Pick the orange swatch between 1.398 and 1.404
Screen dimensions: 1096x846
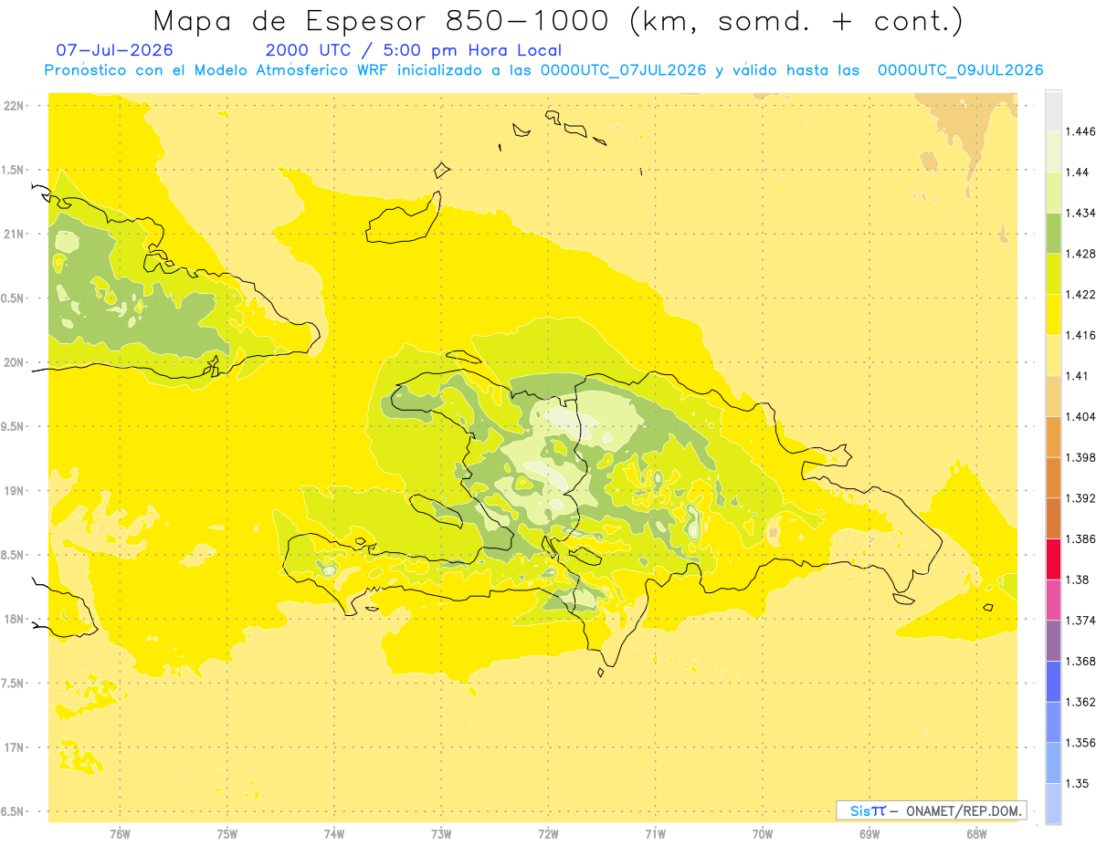click(1053, 437)
